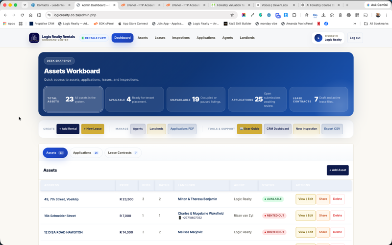Select the Total Assets 23 card
This screenshot has height=245, width=392.
coord(73,99)
